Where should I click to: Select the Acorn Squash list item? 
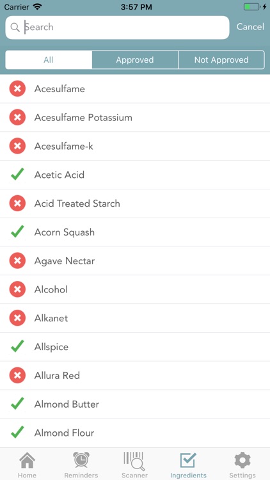(x=135, y=232)
